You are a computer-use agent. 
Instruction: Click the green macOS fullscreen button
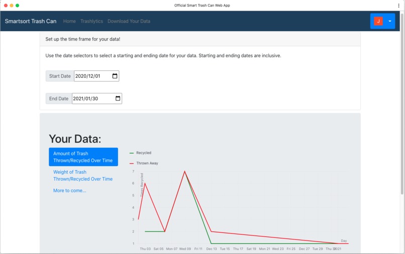tap(17, 6)
